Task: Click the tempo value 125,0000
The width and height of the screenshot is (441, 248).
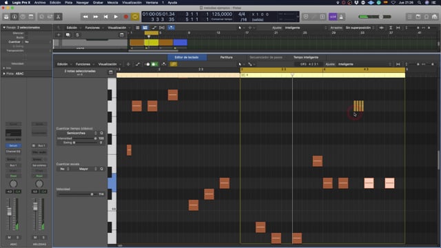Action: tap(222, 14)
